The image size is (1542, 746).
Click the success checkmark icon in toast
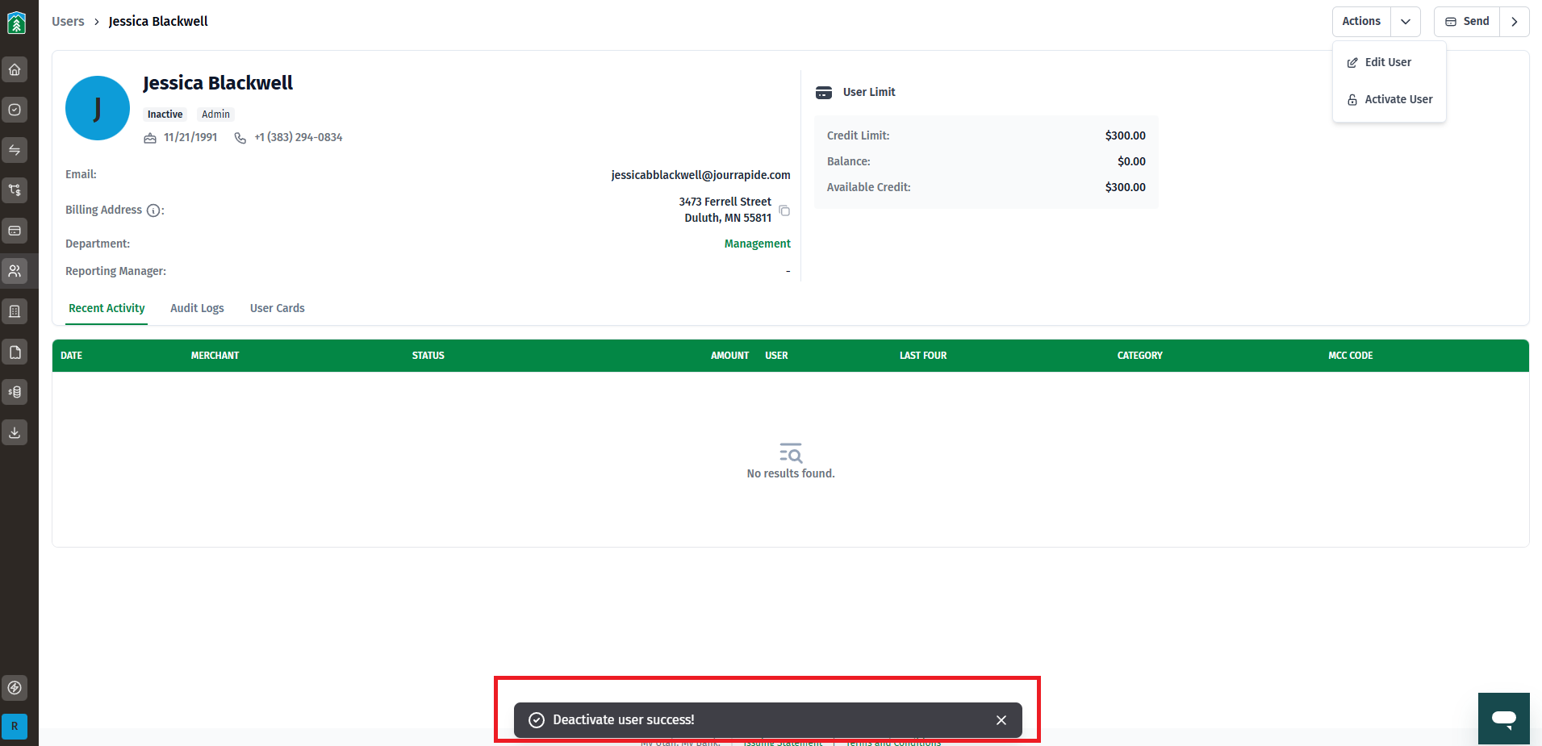click(x=537, y=720)
